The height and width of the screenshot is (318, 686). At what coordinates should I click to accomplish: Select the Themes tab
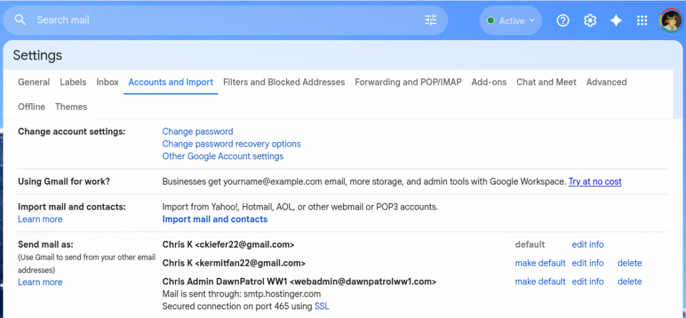point(71,107)
